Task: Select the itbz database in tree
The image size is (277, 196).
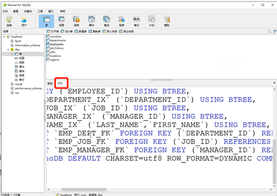Action: [x=17, y=50]
